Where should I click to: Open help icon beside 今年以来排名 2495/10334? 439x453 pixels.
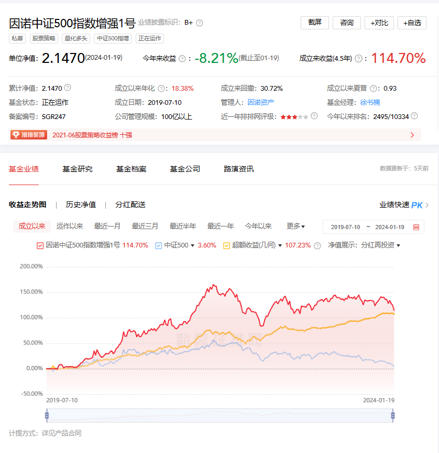[x=414, y=116]
